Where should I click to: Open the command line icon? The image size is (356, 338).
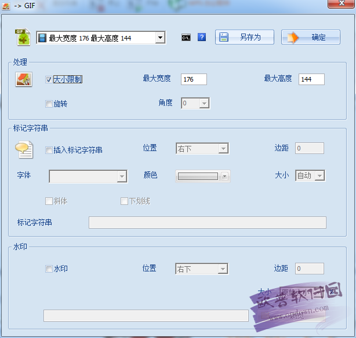(186, 38)
